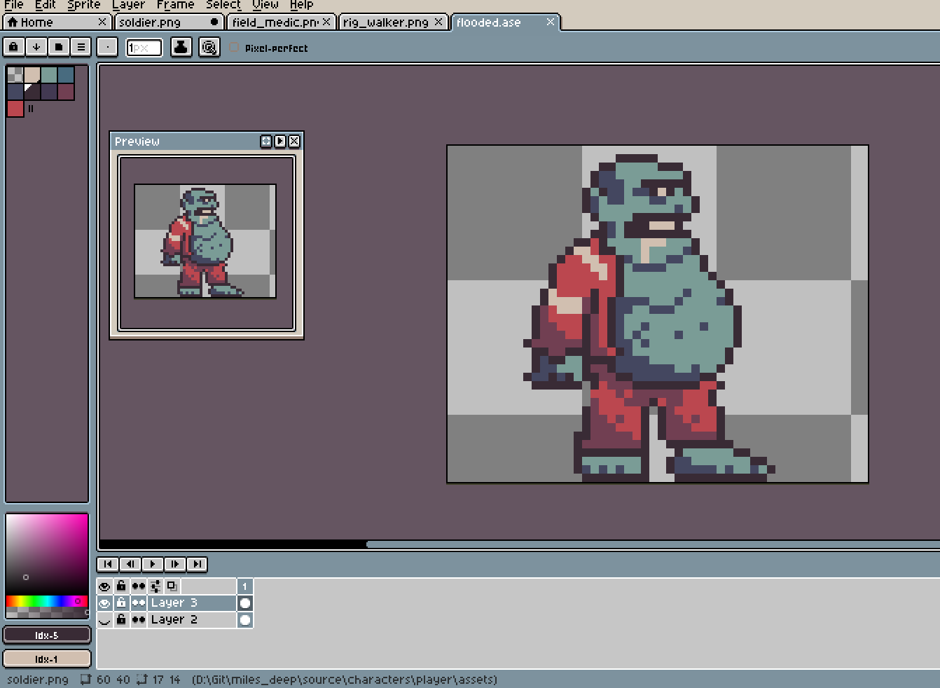Enable the Pixel-perfect checkbox
The image size is (940, 688).
point(235,48)
